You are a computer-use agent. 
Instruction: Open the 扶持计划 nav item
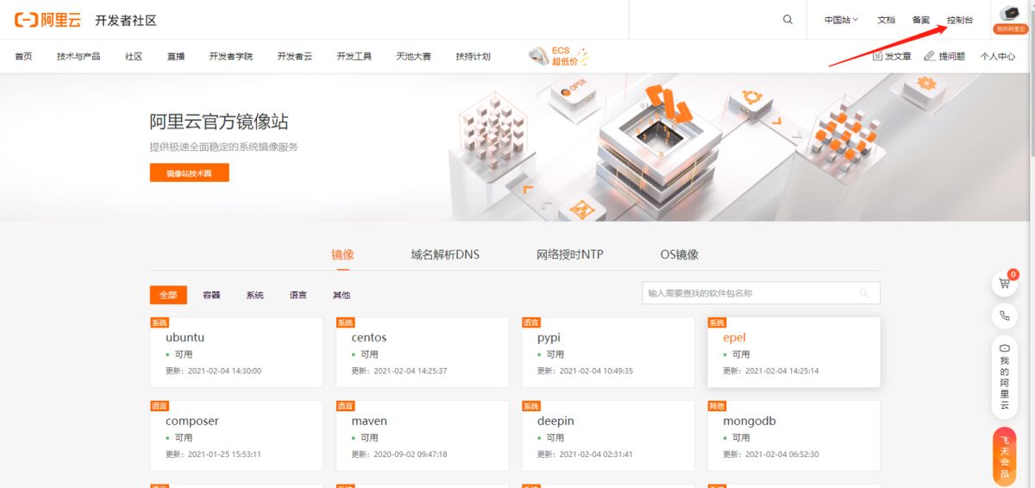point(473,56)
